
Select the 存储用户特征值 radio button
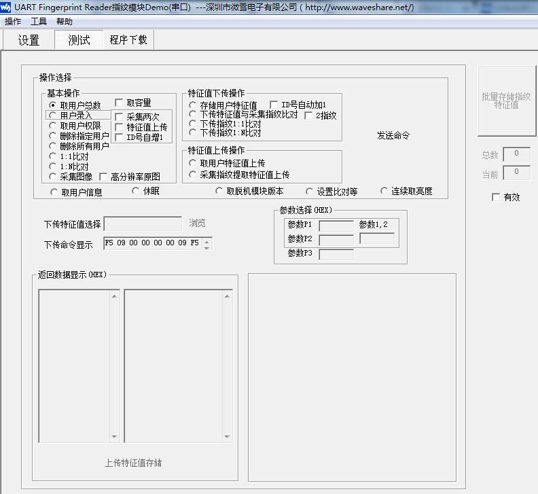coord(192,105)
